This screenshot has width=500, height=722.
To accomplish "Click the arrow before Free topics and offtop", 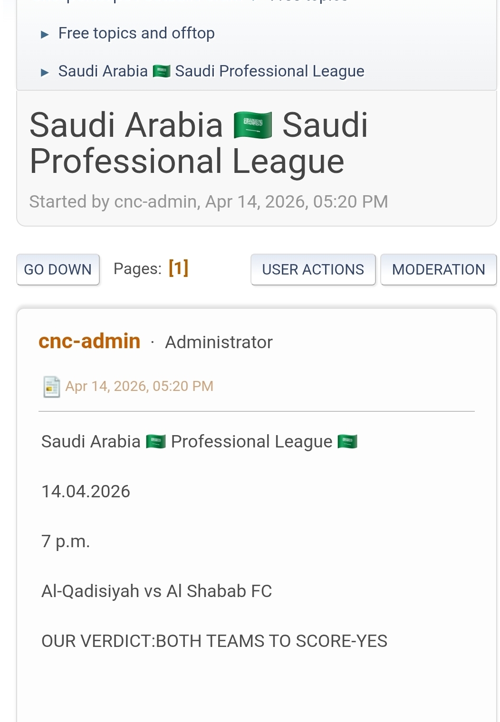I will pyautogui.click(x=45, y=34).
